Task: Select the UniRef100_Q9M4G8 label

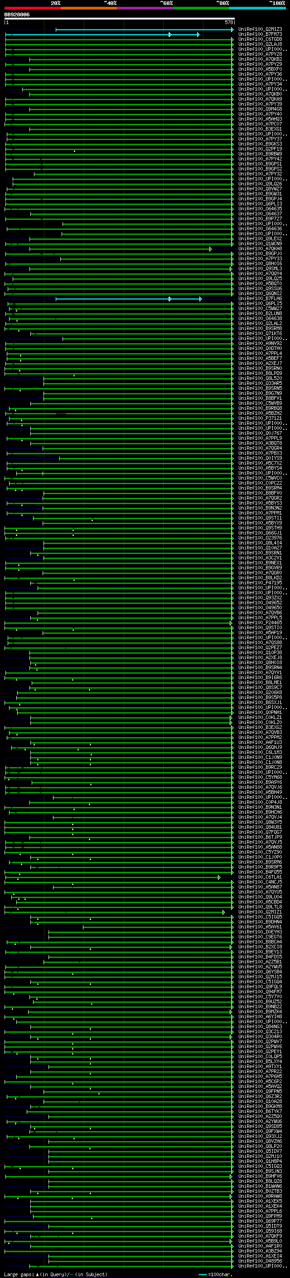Action: (x=260, y=109)
